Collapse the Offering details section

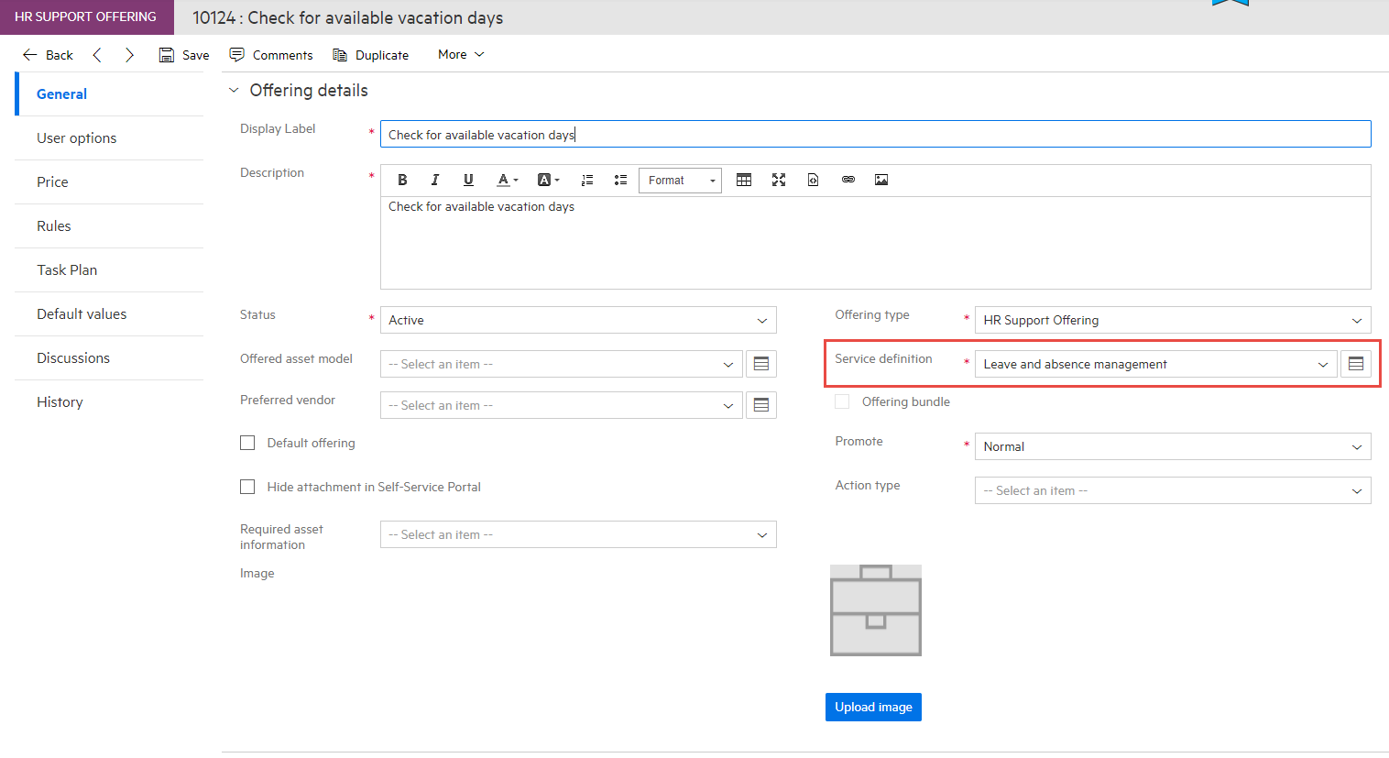(x=235, y=90)
